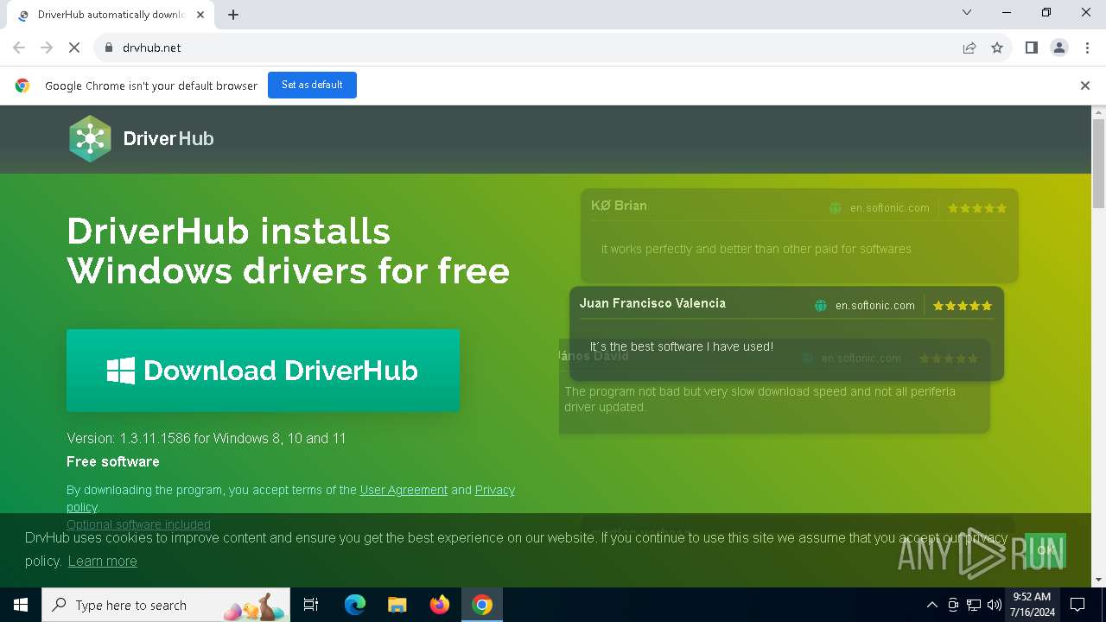This screenshot has height=622, width=1106.
Task: Open a new browser tab
Action: coord(233,15)
